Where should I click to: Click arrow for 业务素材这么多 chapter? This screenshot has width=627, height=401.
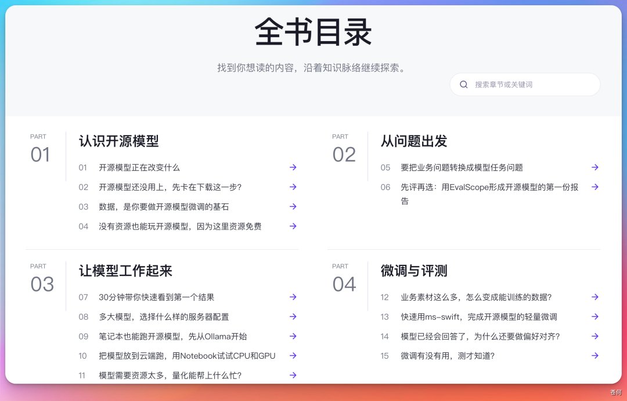click(595, 297)
